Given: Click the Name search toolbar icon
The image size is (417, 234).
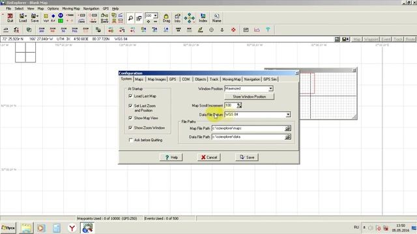Looking at the screenshot, I should tap(217, 18).
